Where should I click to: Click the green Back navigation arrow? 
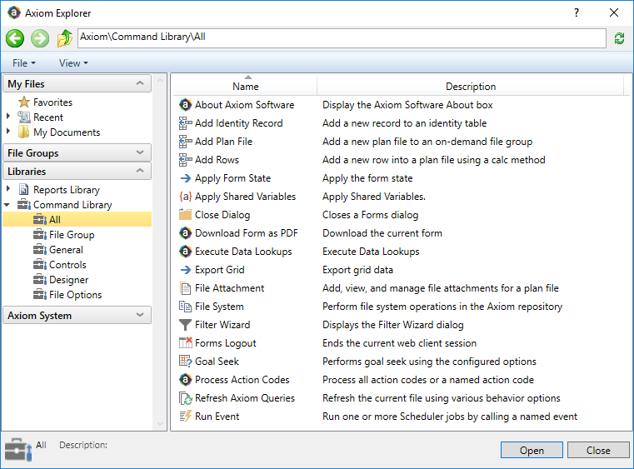pos(15,38)
